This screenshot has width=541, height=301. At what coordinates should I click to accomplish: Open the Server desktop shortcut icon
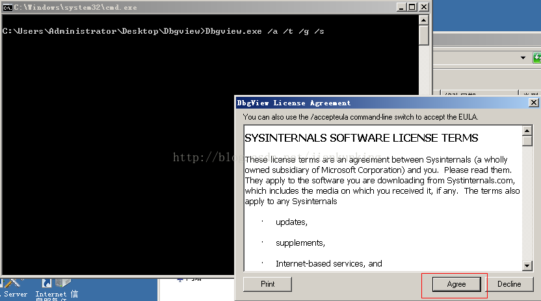click(x=13, y=288)
